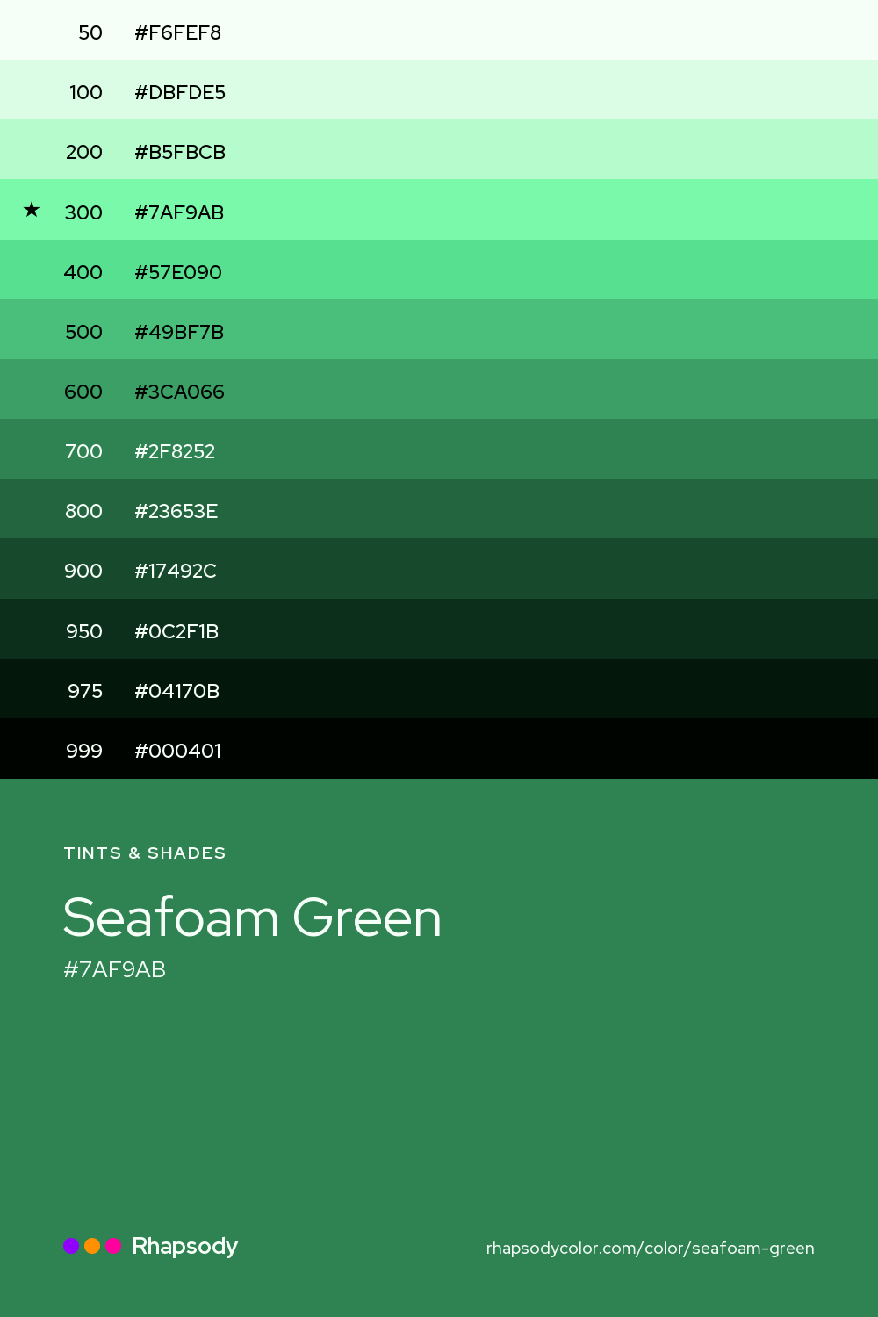This screenshot has height=1317, width=878.
Task: Click hex code #000401
Action: point(177,751)
